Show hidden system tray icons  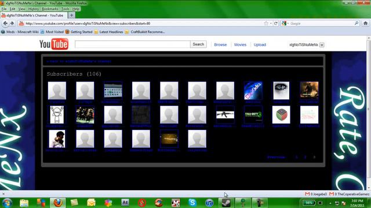[x=330, y=203]
